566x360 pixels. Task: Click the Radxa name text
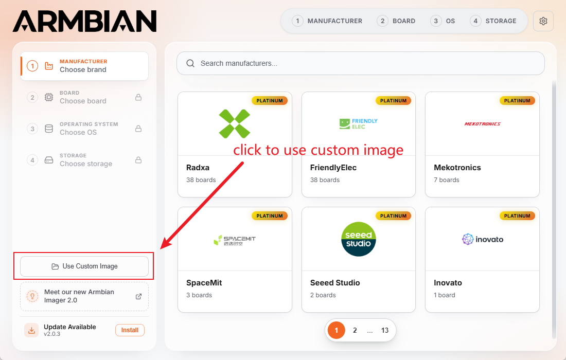coord(198,168)
